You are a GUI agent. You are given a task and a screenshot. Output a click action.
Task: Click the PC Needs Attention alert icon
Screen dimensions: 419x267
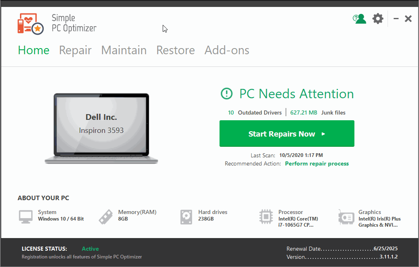(x=226, y=94)
